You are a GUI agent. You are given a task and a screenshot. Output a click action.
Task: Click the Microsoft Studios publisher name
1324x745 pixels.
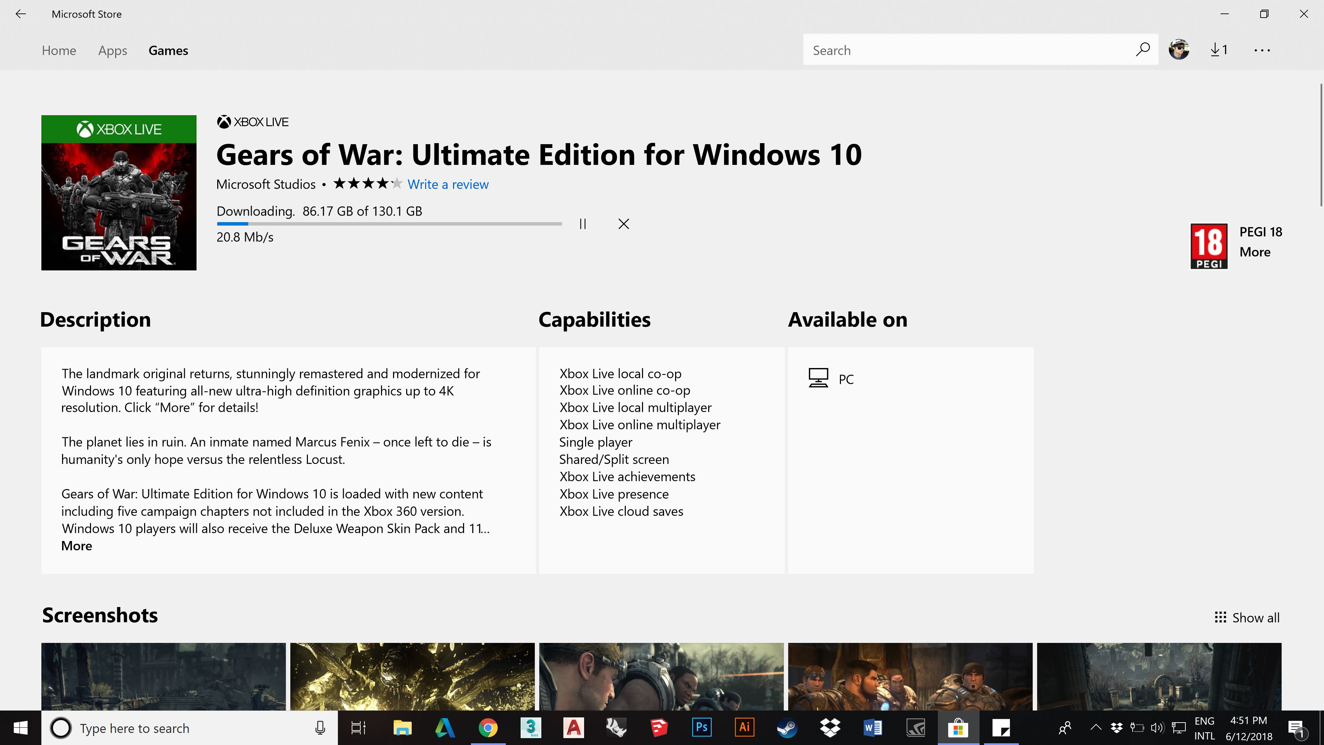(x=266, y=184)
